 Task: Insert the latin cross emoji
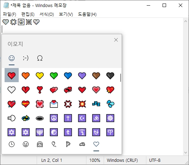(68, 118)
